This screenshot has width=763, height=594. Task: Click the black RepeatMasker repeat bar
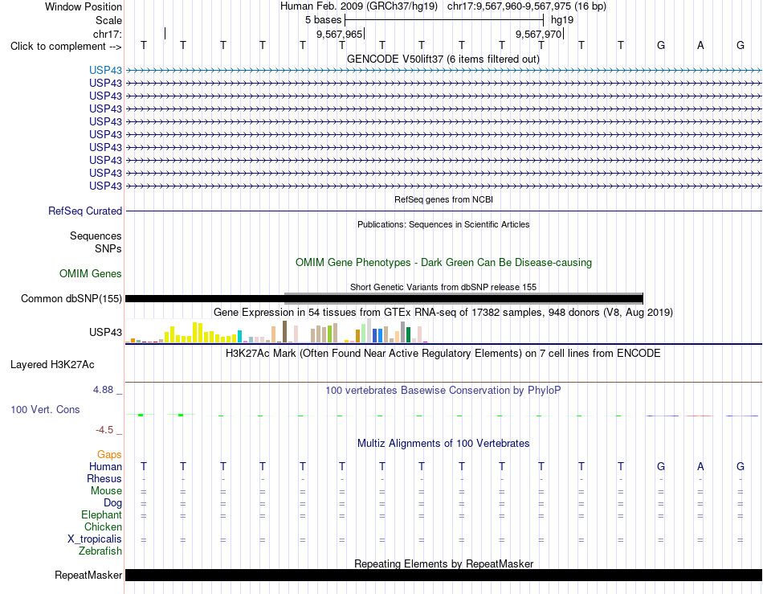[x=443, y=575]
